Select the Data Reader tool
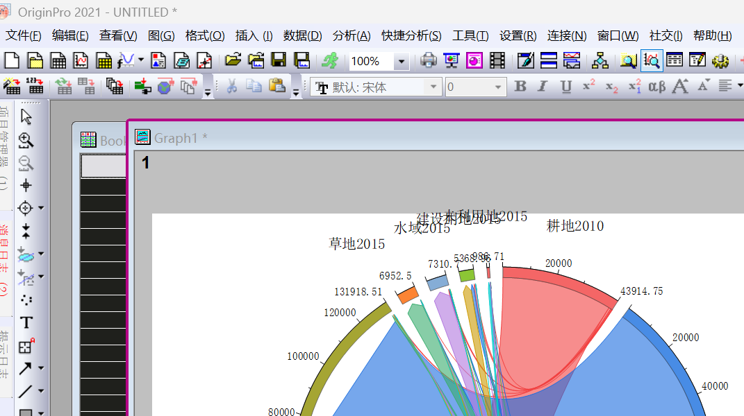This screenshot has height=416, width=744. (25, 208)
